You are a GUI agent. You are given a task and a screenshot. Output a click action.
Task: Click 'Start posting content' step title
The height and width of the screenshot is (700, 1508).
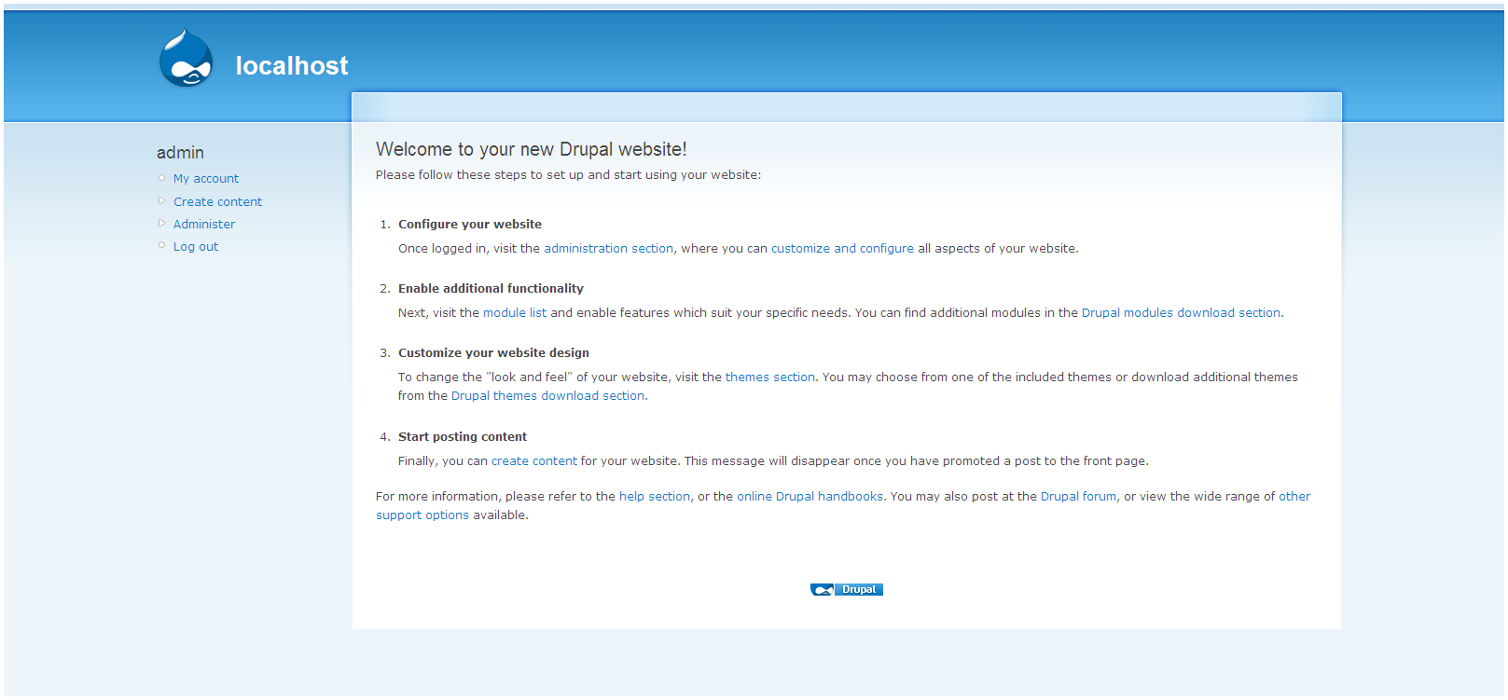click(x=463, y=436)
